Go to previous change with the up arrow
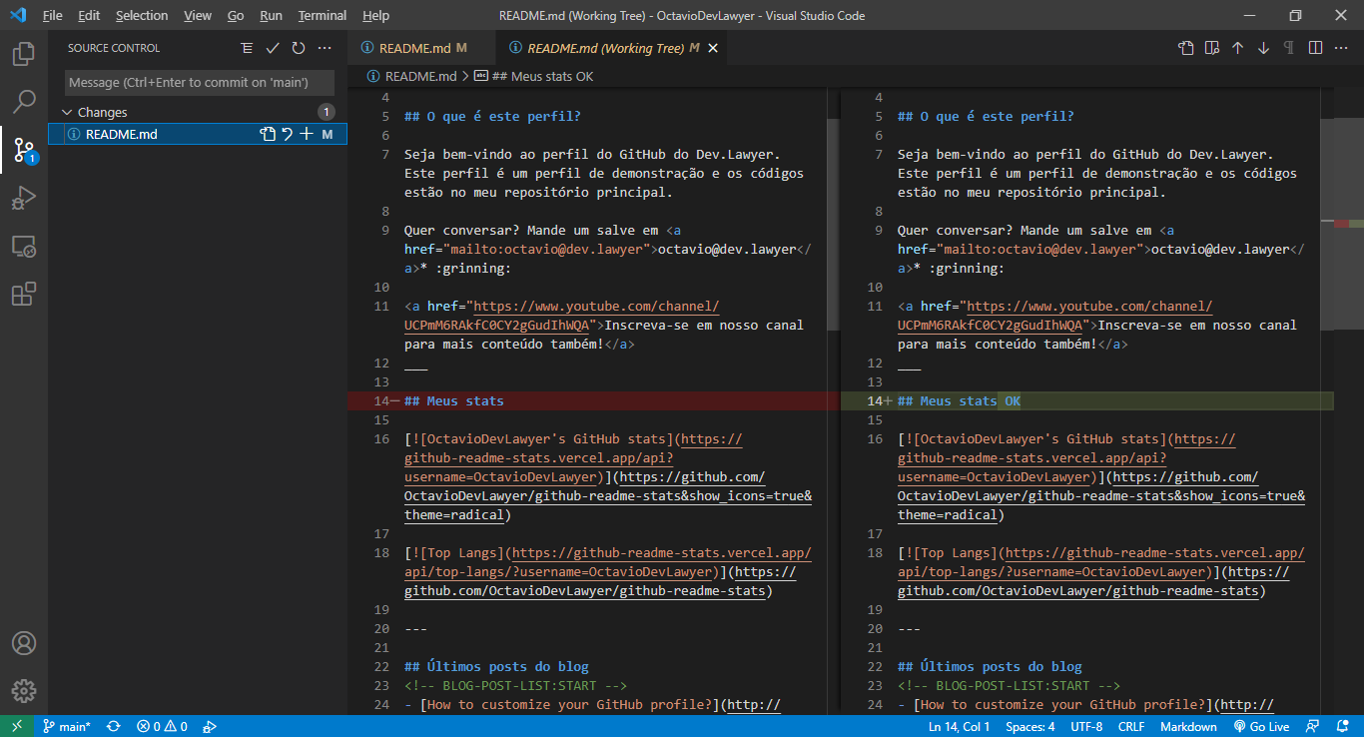 [1235, 47]
